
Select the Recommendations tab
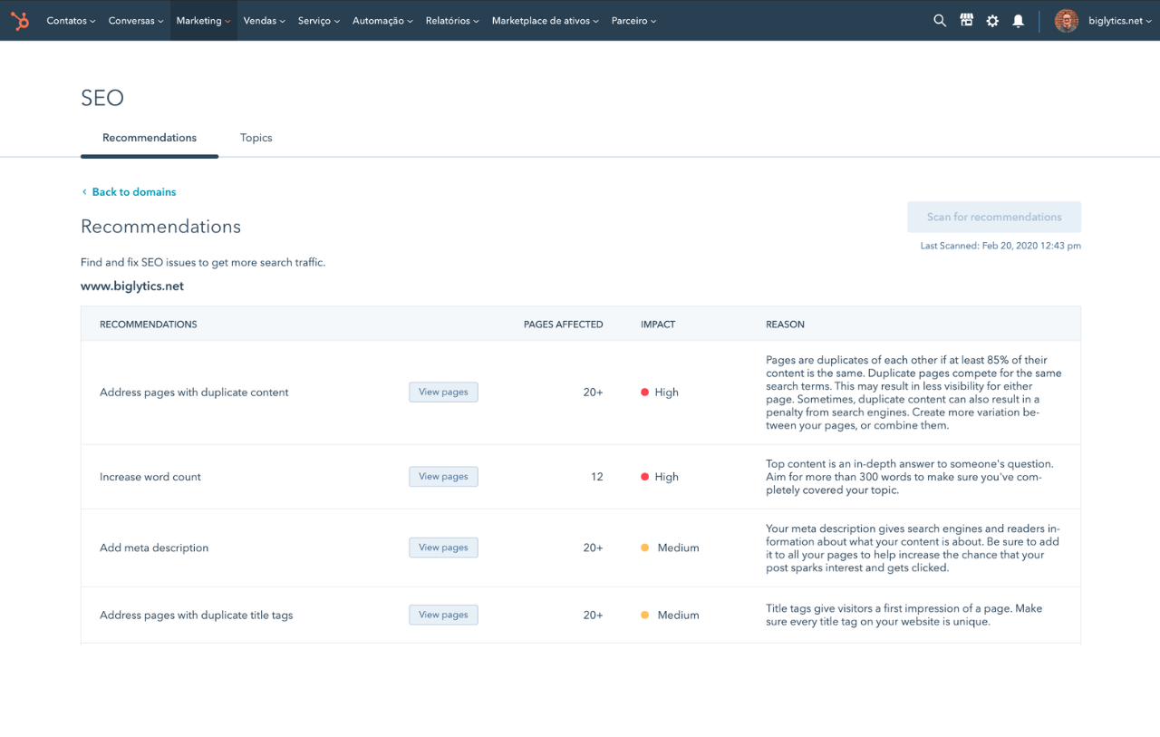(150, 138)
